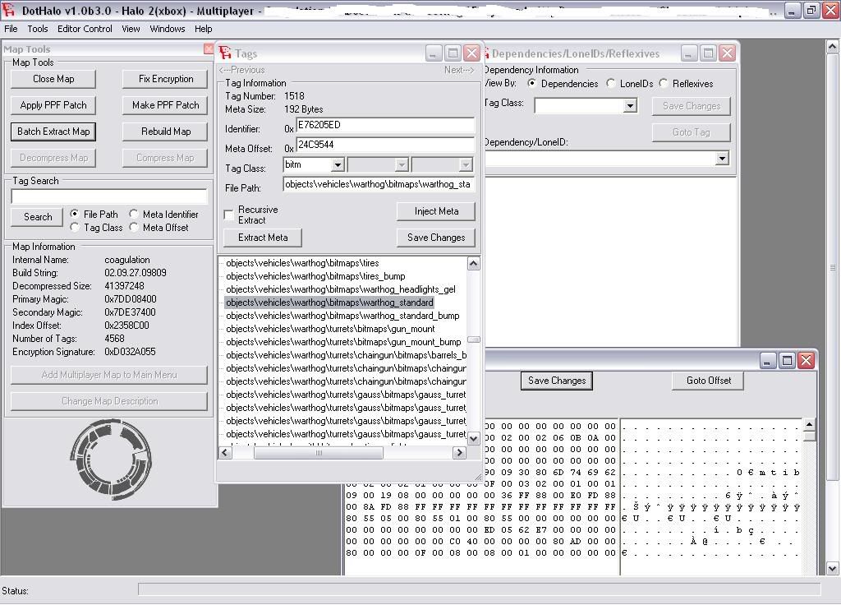
Task: Click the File Path input field
Action: pos(378,184)
